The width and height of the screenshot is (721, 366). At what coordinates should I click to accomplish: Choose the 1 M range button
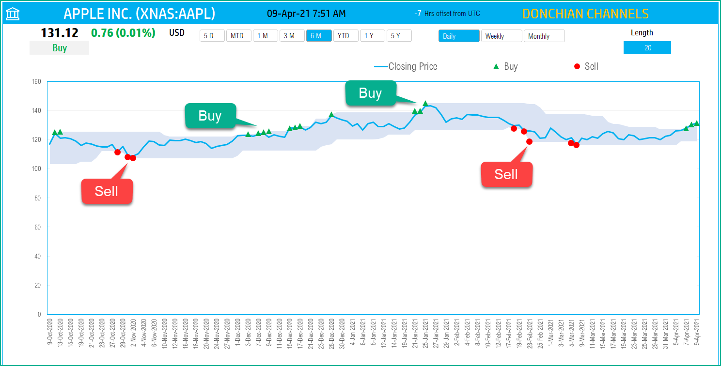click(266, 36)
